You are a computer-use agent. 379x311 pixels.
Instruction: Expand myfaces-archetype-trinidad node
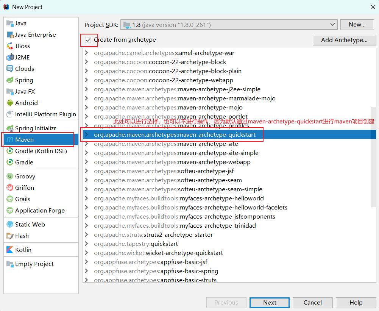coord(87,226)
